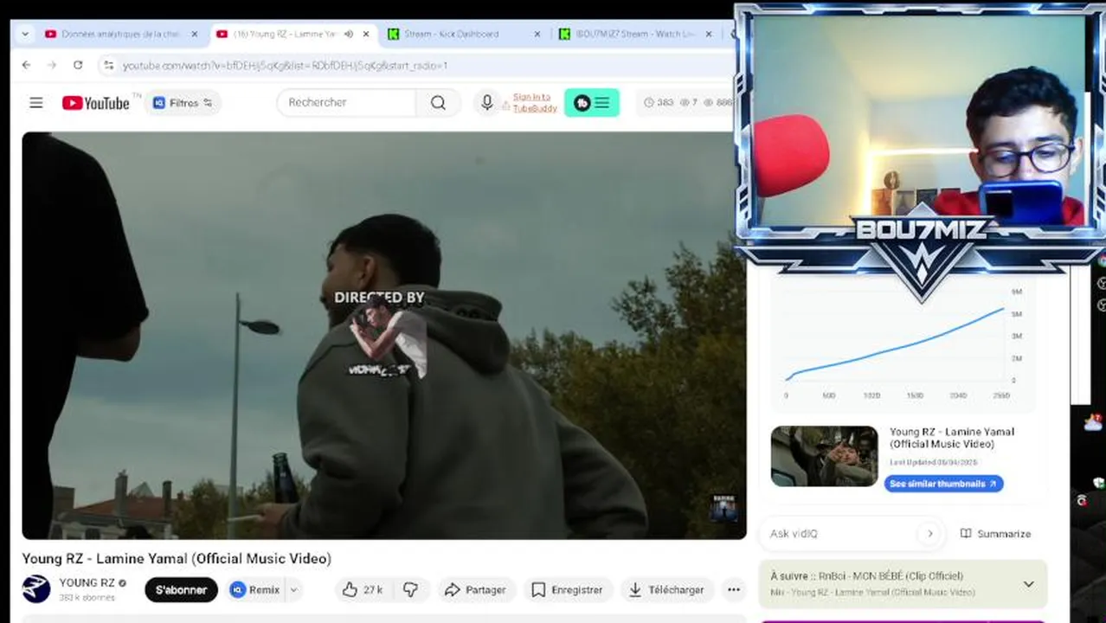Image resolution: width=1106 pixels, height=623 pixels.
Task: Click the À suivre RnBoi MON BÉBÉ text
Action: click(866, 576)
